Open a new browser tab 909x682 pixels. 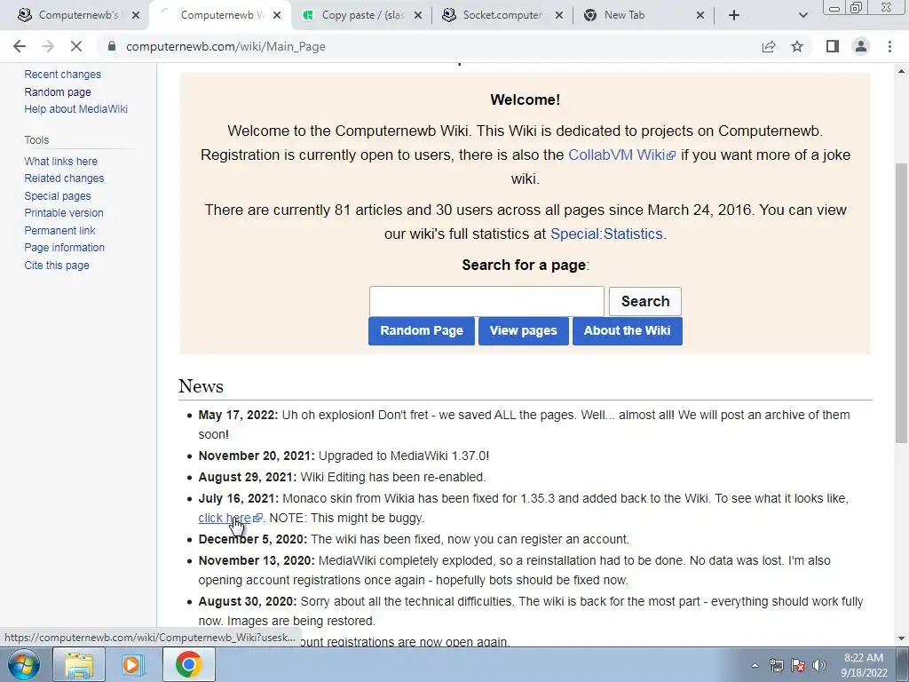pos(734,15)
